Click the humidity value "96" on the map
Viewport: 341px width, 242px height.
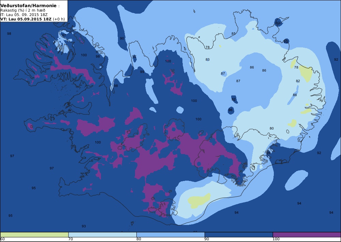coord(230,110)
